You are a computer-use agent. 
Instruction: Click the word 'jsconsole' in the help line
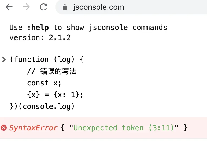[108, 28]
